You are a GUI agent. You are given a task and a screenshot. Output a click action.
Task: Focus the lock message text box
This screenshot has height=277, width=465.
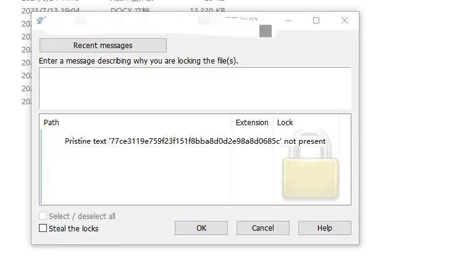click(x=195, y=88)
